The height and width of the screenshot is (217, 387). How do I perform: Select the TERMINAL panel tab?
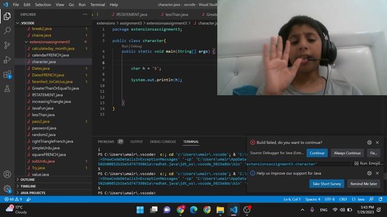[x=191, y=142]
